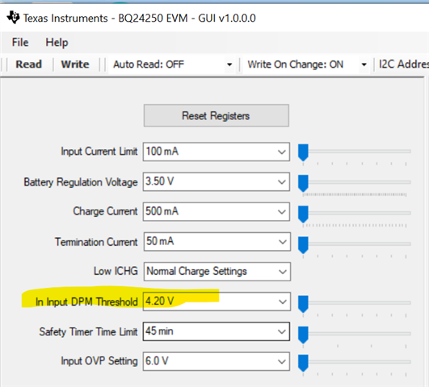This screenshot has width=429, height=387.
Task: Click the Input Current Limit slider thumb
Action: click(x=303, y=152)
